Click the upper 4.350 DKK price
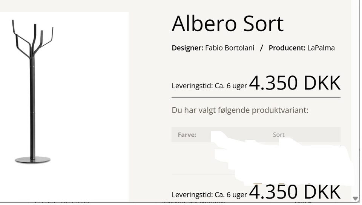The image size is (362, 205). click(295, 83)
